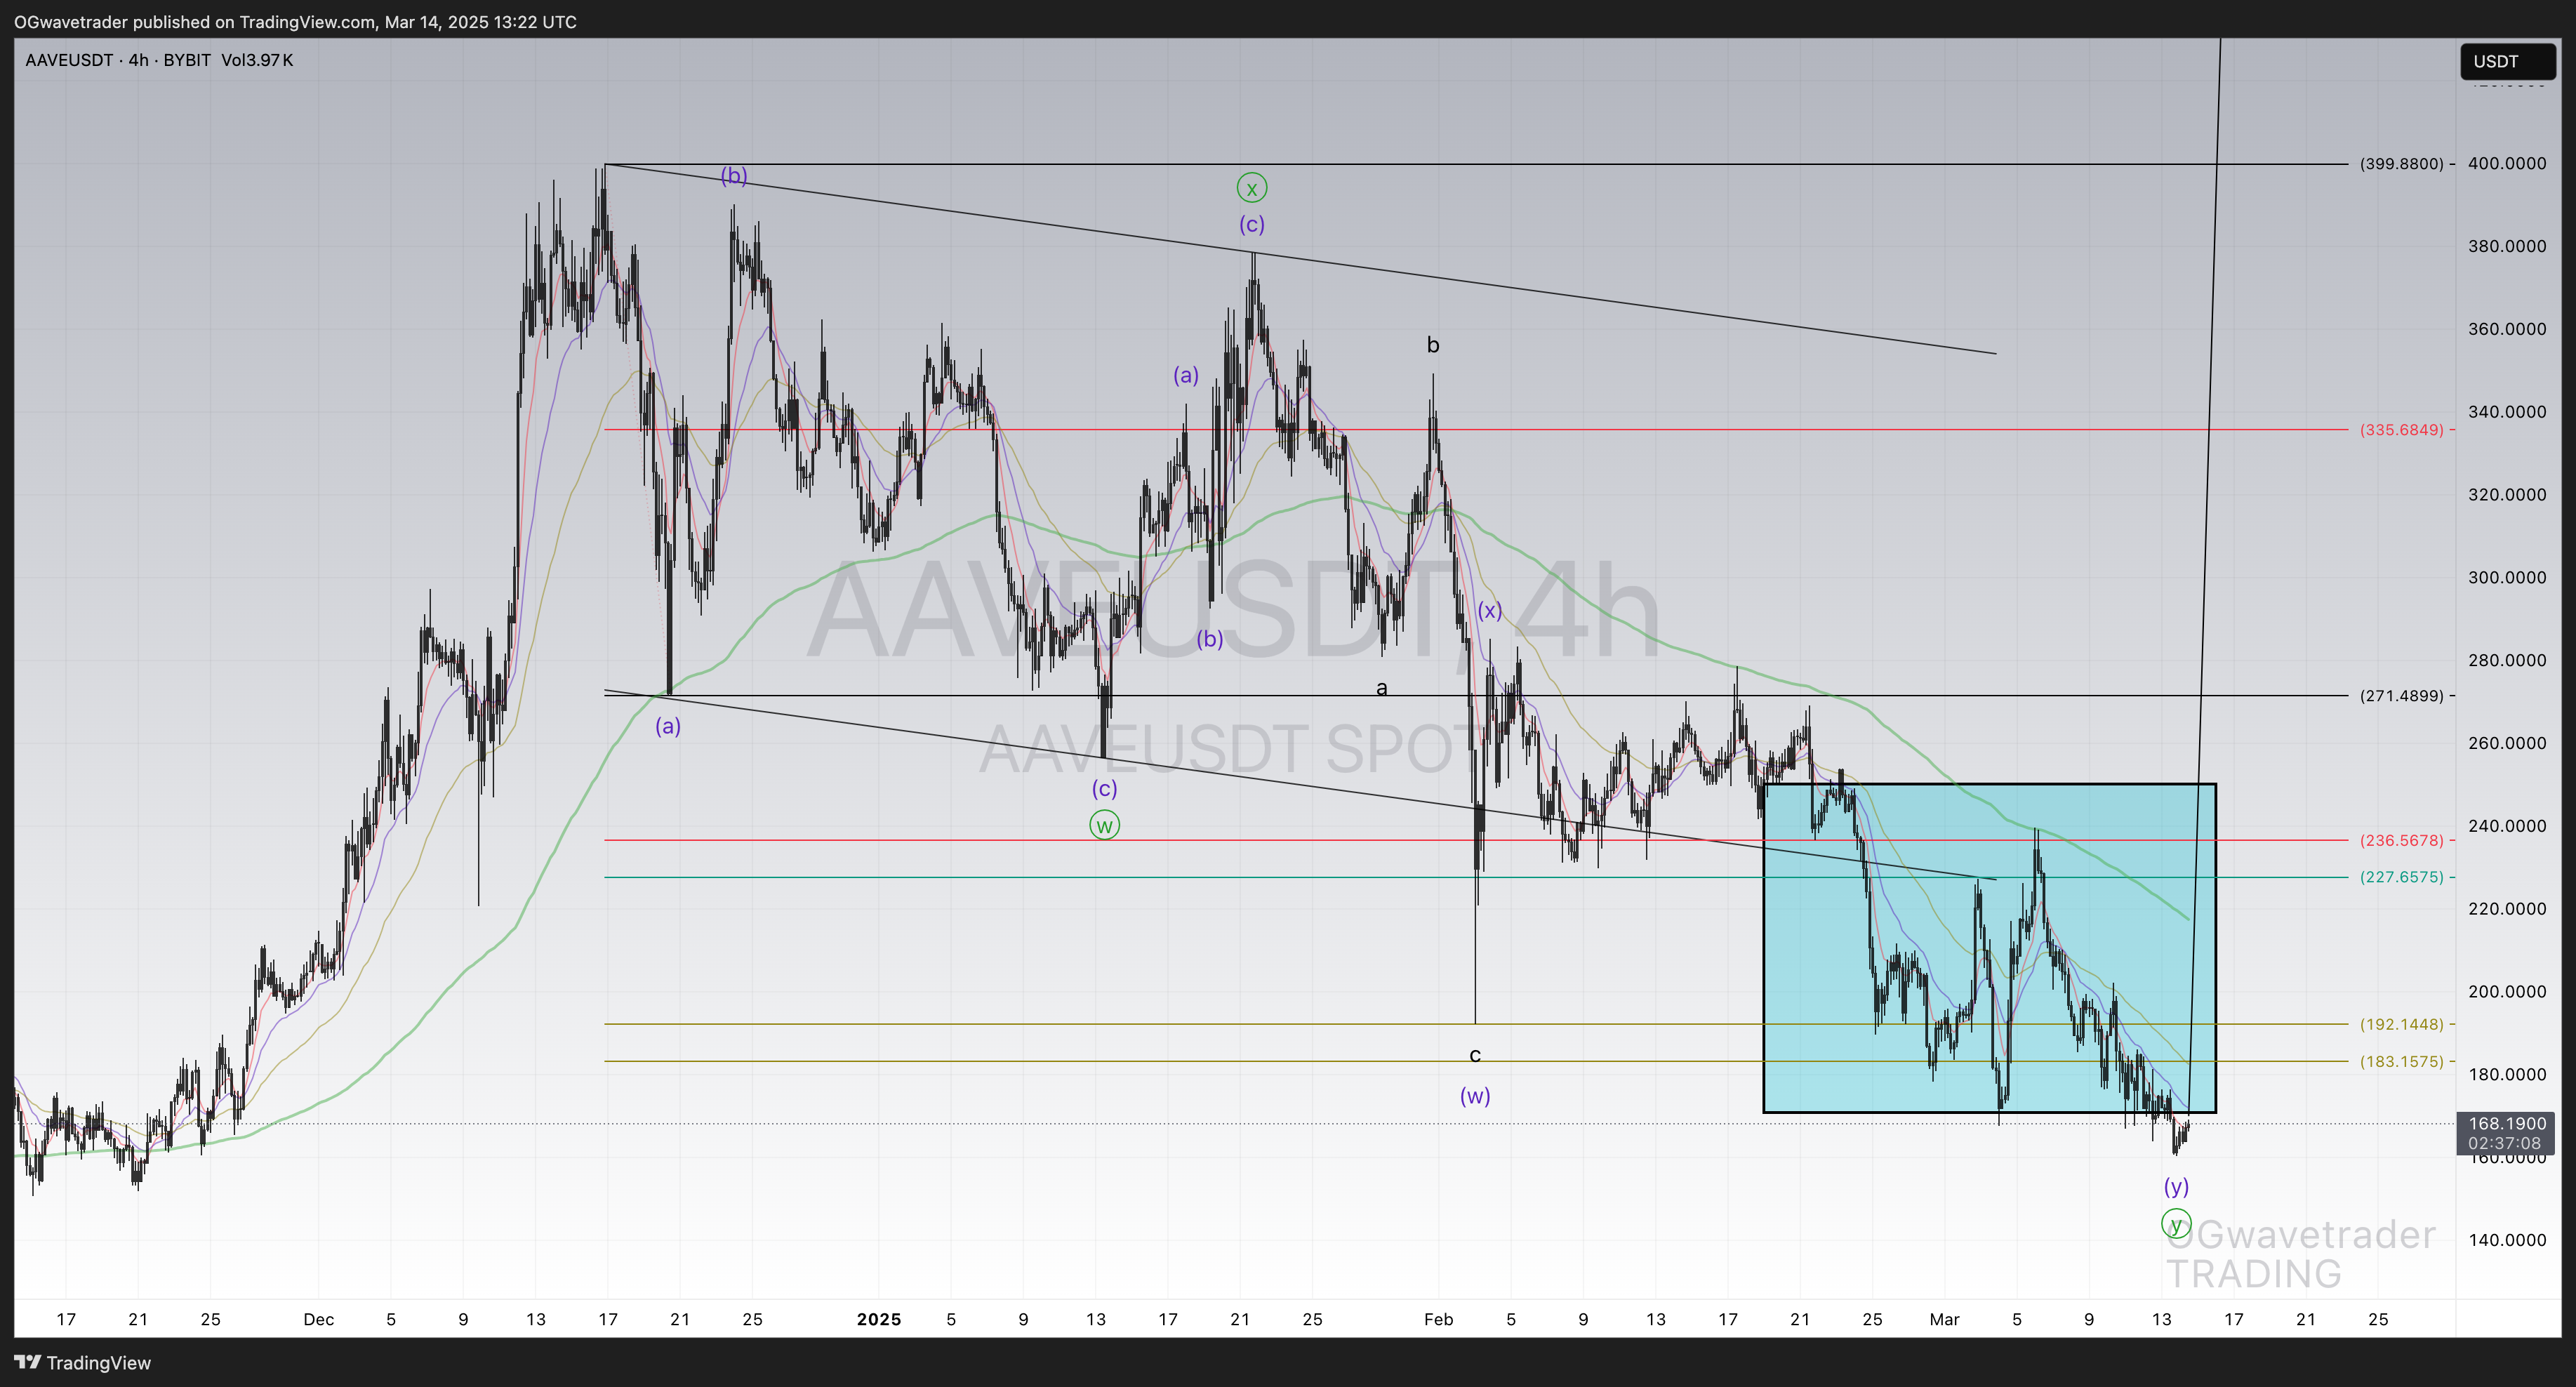Select the red (335.6849) level label
This screenshot has height=1387, width=2576.
[x=2401, y=430]
